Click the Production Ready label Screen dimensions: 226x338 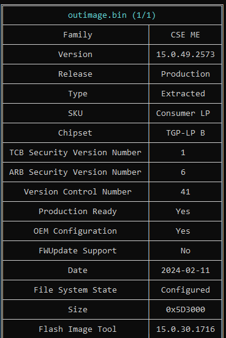78,211
